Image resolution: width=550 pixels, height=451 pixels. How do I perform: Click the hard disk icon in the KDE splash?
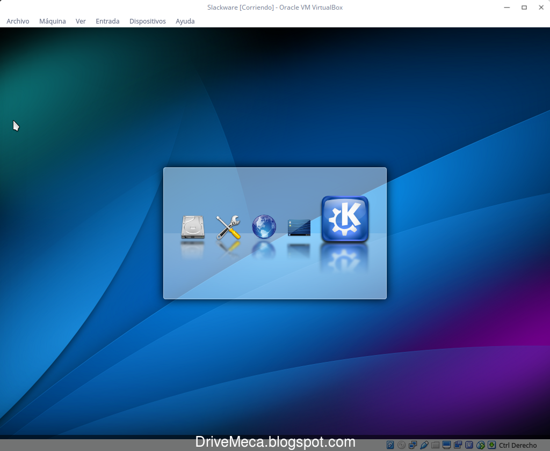click(x=192, y=228)
